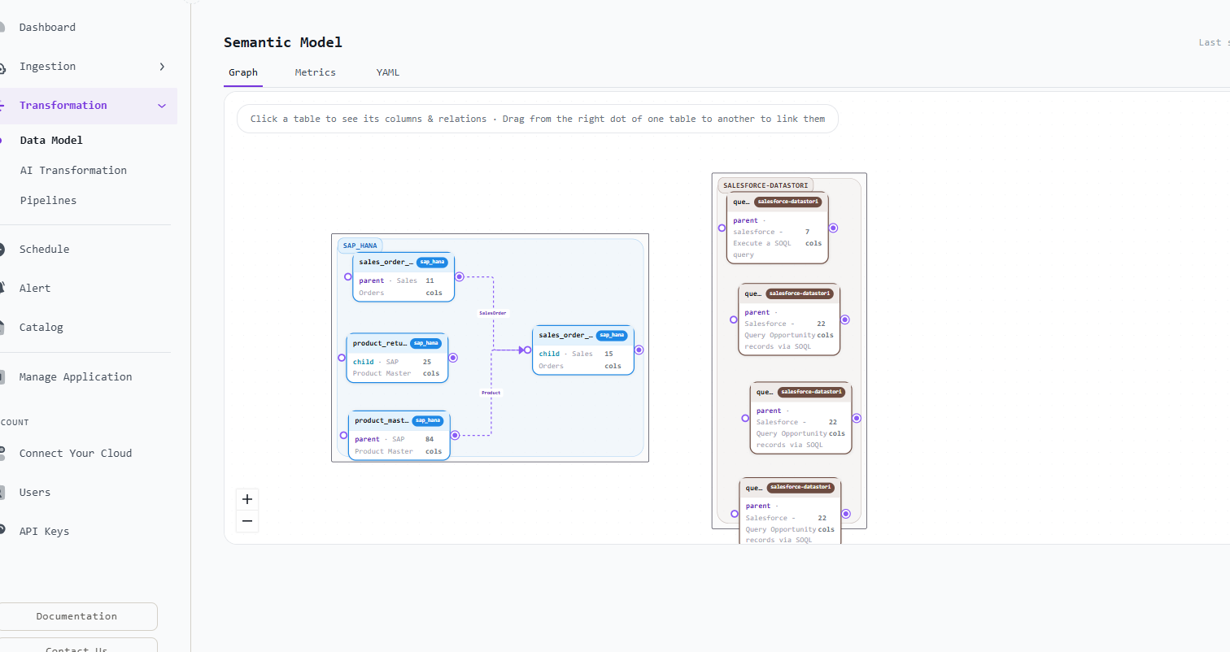Click the '7 cols' count text
The height and width of the screenshot is (652, 1230).
pos(813,237)
